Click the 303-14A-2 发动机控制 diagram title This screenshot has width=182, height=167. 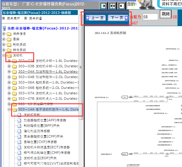pos(110,33)
